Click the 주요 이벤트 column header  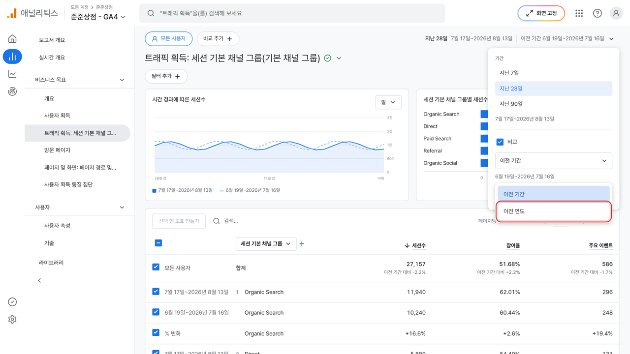pos(600,245)
